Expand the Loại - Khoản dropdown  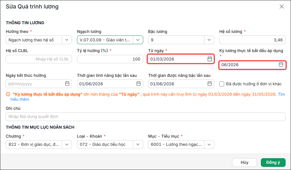point(138,144)
